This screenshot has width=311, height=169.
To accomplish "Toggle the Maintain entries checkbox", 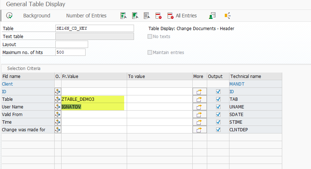I will (x=150, y=52).
